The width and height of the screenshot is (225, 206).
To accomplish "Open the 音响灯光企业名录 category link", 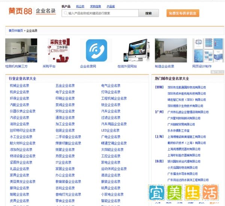I will 68,194.
